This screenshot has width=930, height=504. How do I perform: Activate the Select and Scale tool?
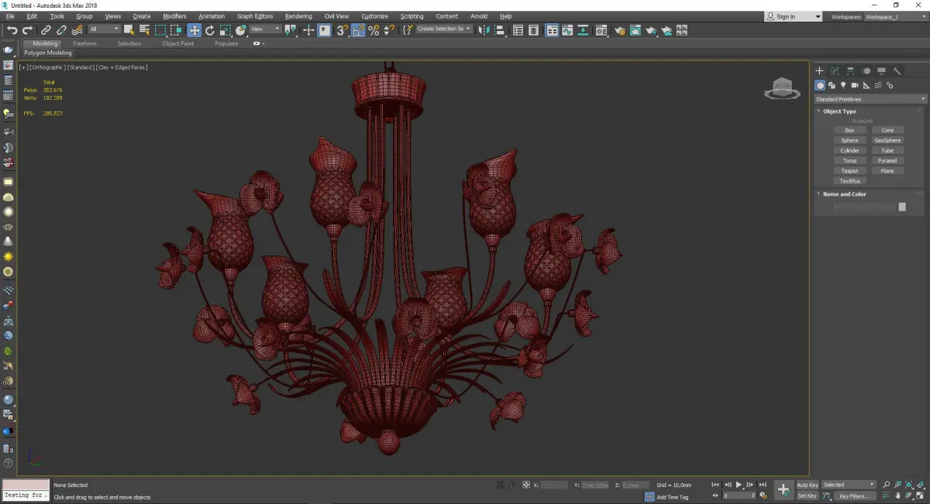tap(225, 30)
